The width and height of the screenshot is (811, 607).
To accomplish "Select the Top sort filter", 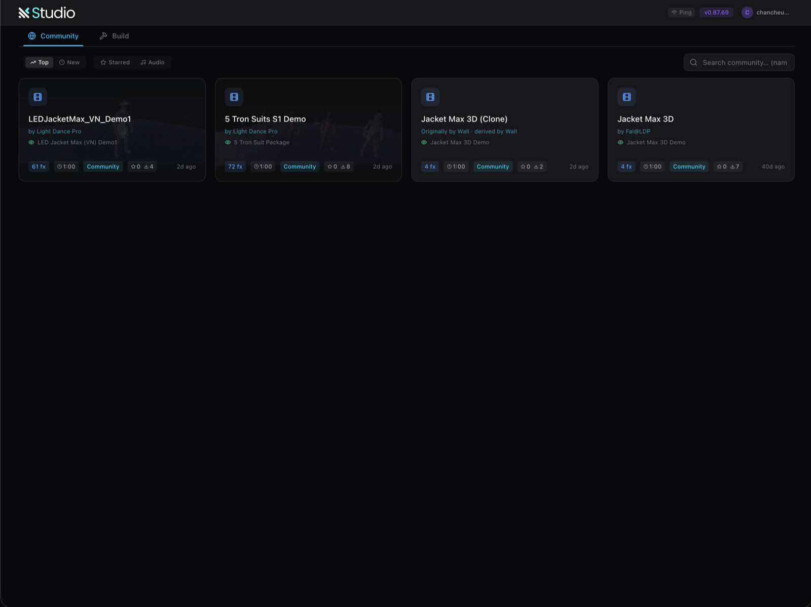I will tap(40, 62).
